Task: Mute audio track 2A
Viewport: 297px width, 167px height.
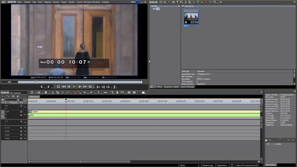Action: tap(21, 131)
